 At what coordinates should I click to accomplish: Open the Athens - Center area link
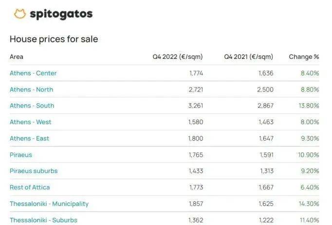[33, 73]
